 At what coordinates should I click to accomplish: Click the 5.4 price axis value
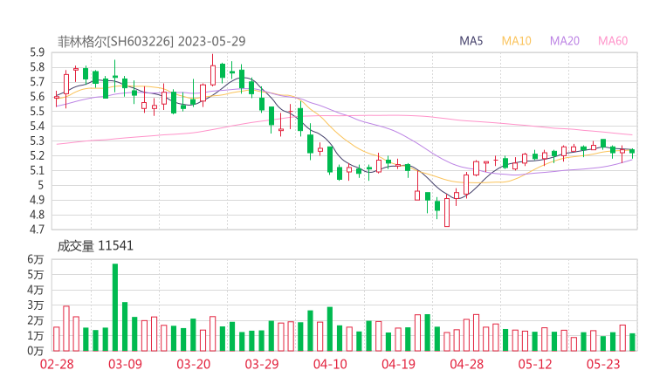pyautogui.click(x=37, y=126)
